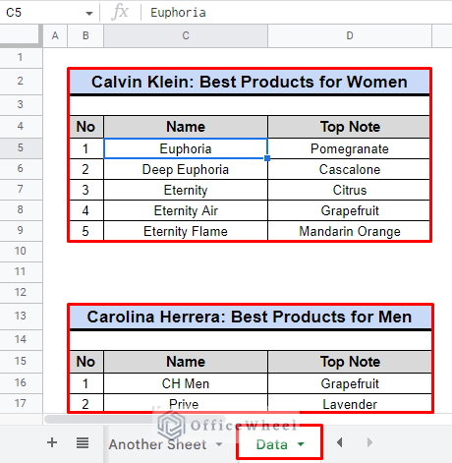This screenshot has height=463, width=452.
Task: Select the Cascalone cell
Action: point(349,169)
